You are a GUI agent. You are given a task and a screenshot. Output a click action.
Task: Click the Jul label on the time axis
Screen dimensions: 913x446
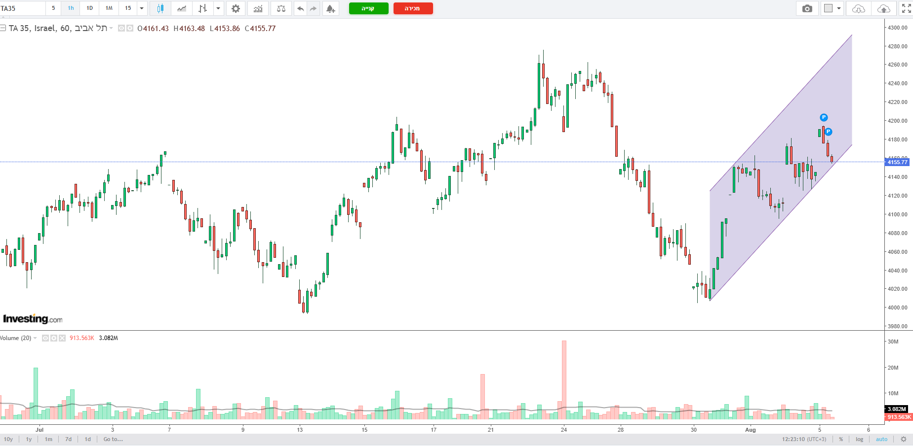[x=40, y=430]
